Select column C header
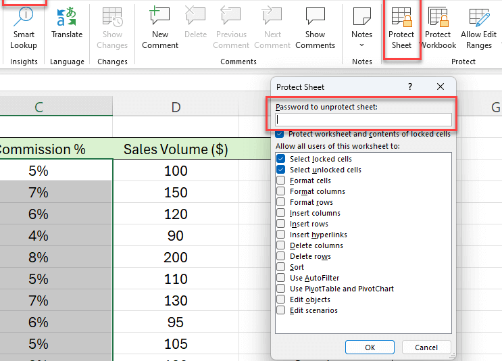This screenshot has width=502, height=361. pos(56,107)
